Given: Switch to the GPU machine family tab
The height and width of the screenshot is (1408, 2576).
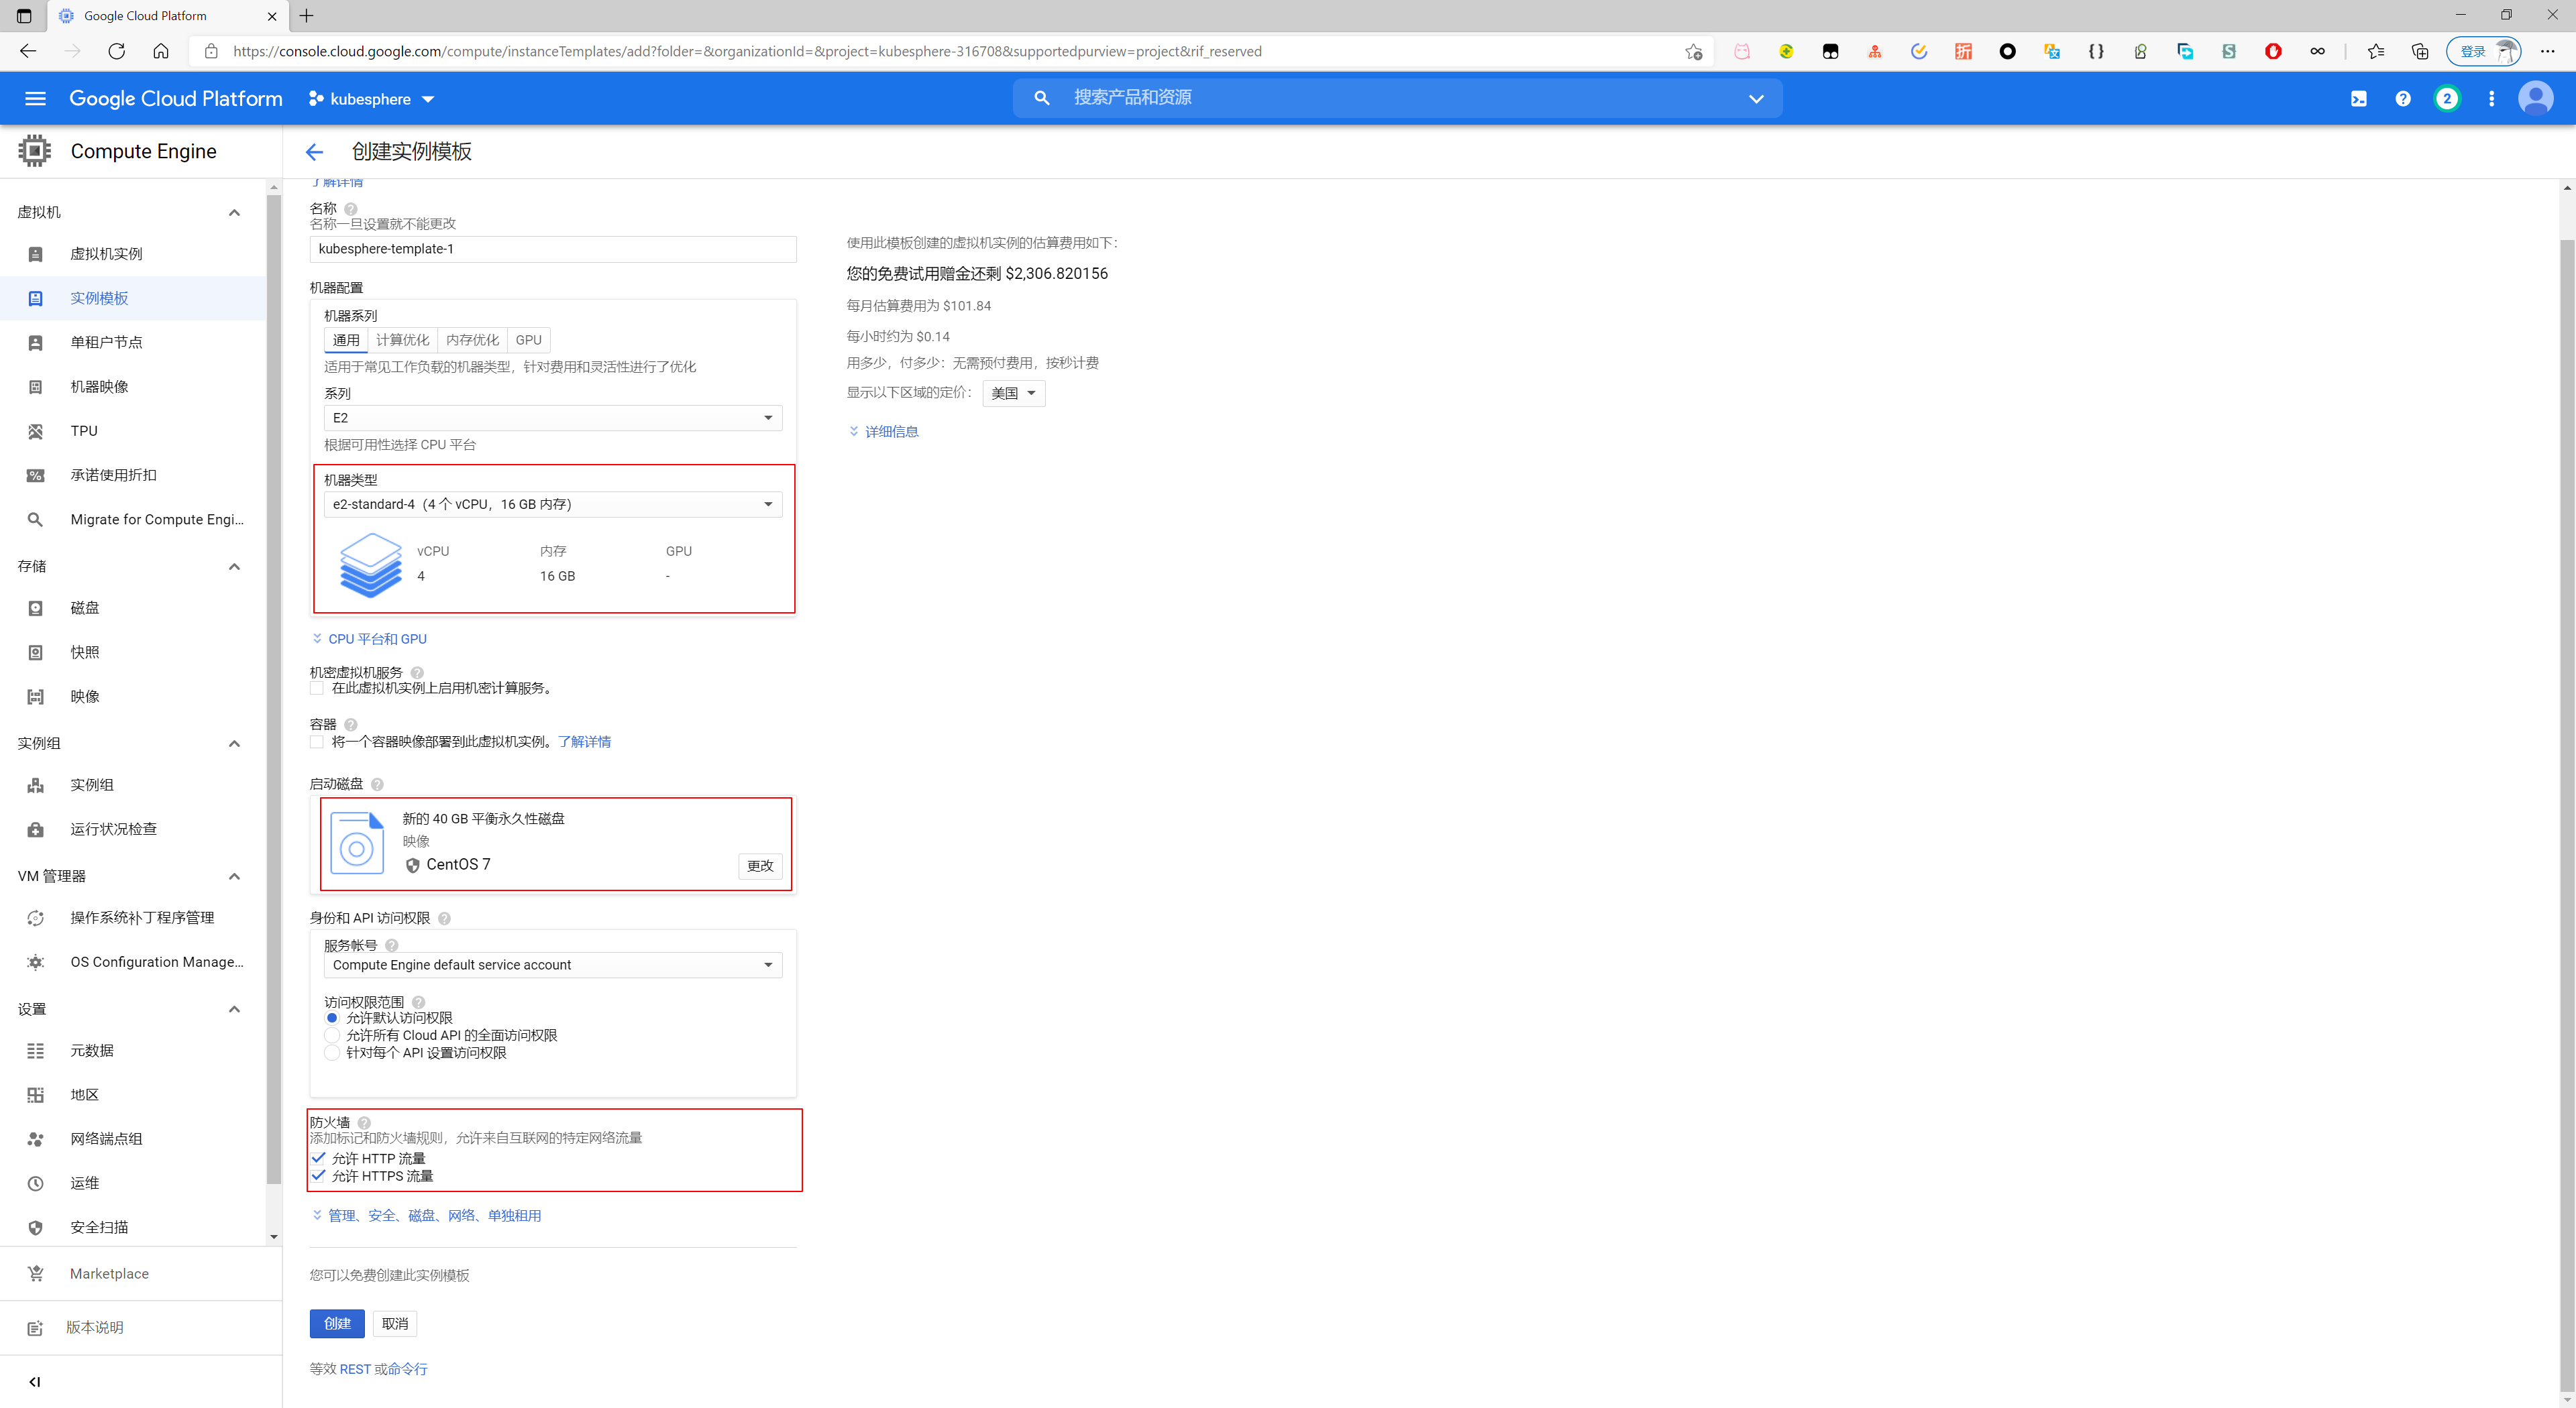Looking at the screenshot, I should coord(528,340).
